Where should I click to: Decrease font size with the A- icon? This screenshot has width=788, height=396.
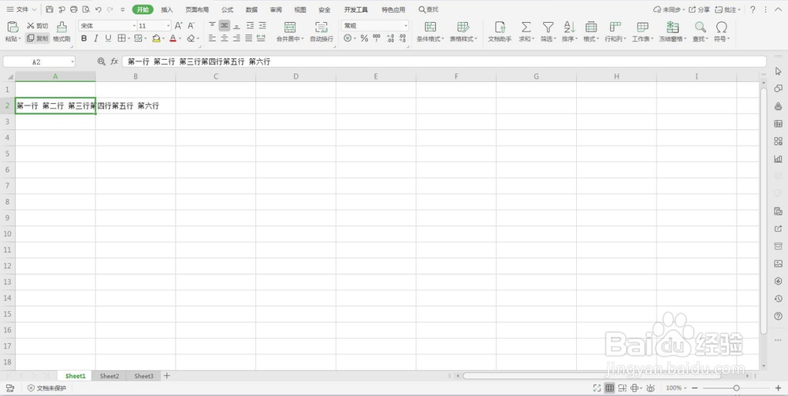[x=191, y=26]
